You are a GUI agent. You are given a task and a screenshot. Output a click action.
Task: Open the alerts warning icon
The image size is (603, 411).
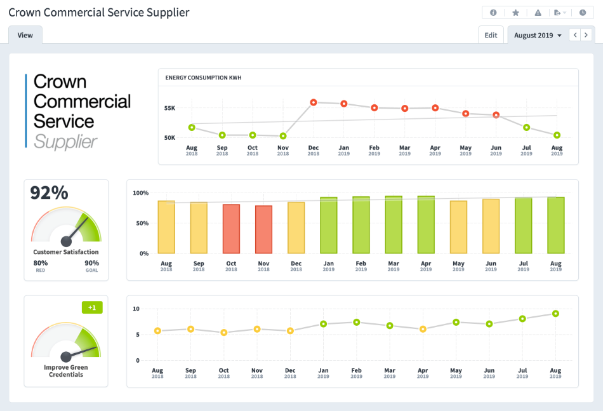point(538,12)
